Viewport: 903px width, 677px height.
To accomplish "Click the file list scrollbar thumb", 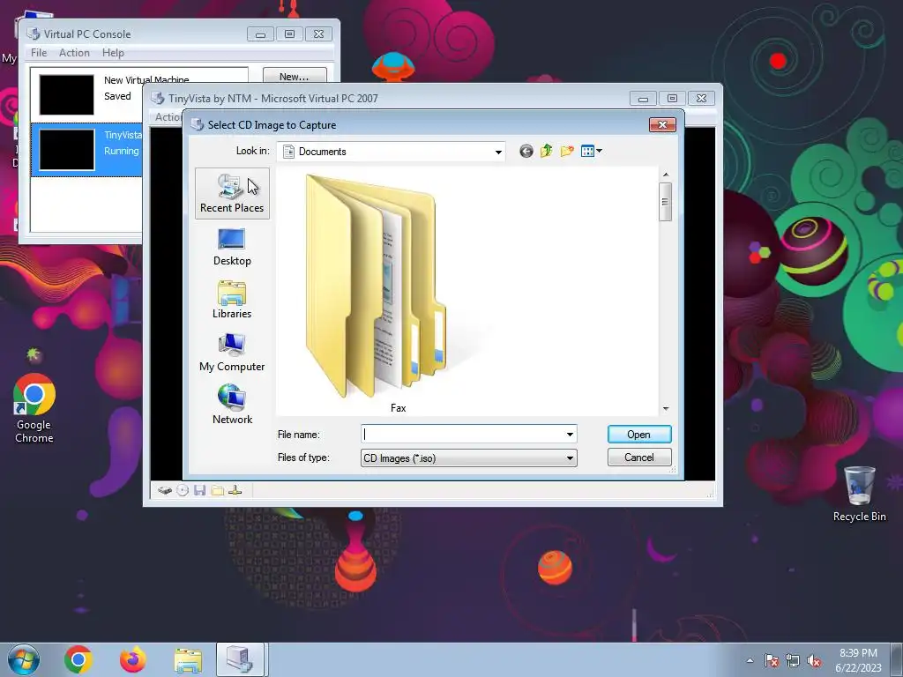I will (665, 202).
